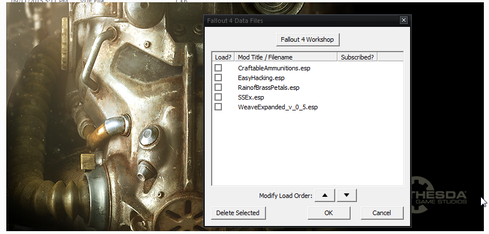The image size is (489, 234).
Task: Select the CraftableAmmunitions.esp filename
Action: click(x=274, y=68)
